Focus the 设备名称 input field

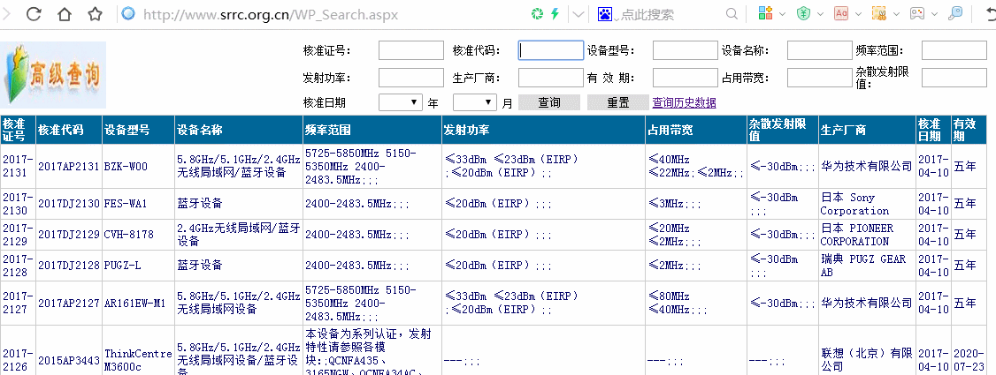[x=819, y=50]
